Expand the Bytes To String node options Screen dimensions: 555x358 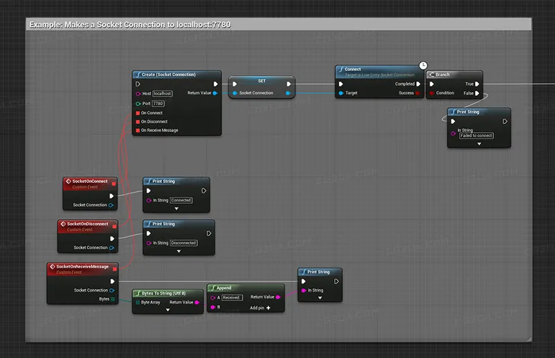coord(168,310)
